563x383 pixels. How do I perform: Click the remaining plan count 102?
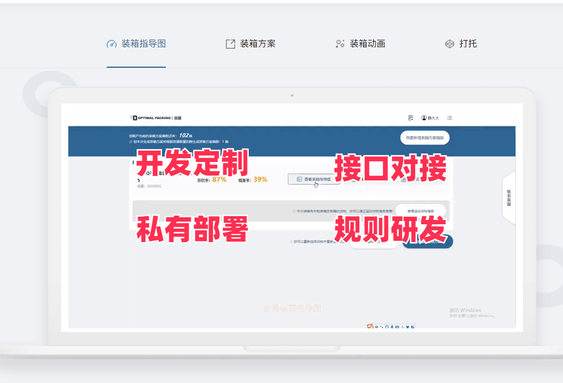click(x=184, y=135)
